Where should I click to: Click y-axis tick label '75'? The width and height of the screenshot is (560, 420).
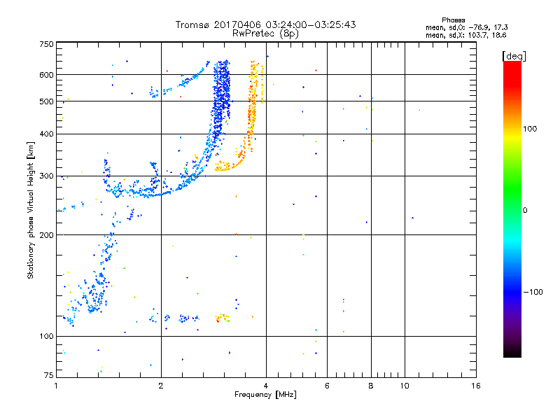[49, 375]
